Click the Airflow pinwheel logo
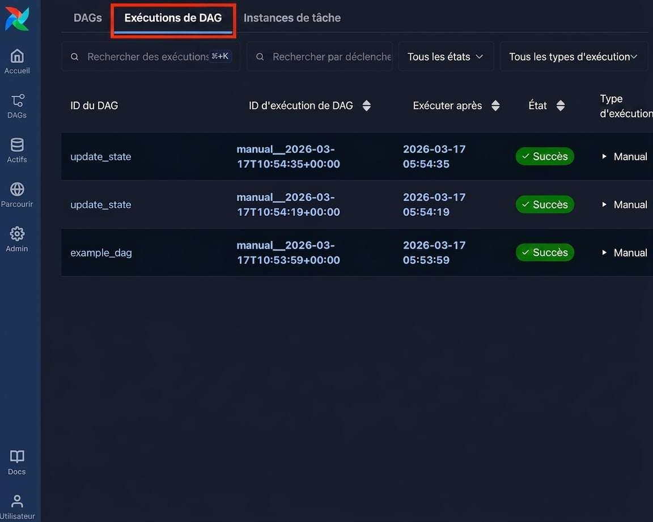The height and width of the screenshot is (522, 653). pyautogui.click(x=17, y=19)
